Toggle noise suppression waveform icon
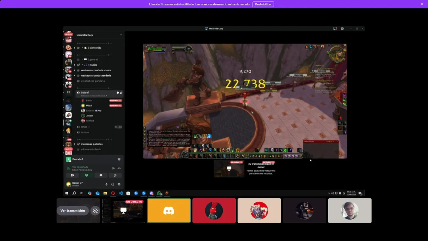The height and width of the screenshot is (241, 428). coord(113,168)
